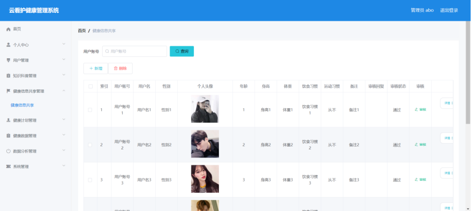
Task: Click the 查询 search button
Action: (182, 51)
